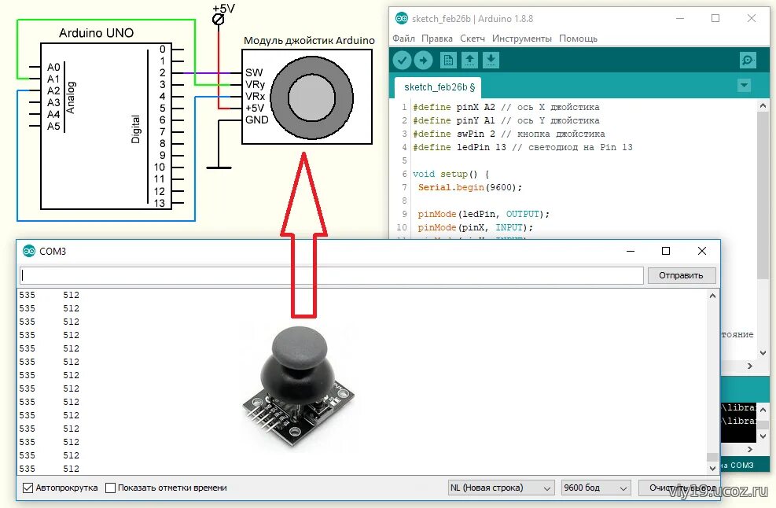This screenshot has width=776, height=508.
Task: Focus the serial message input field
Action: point(332,275)
